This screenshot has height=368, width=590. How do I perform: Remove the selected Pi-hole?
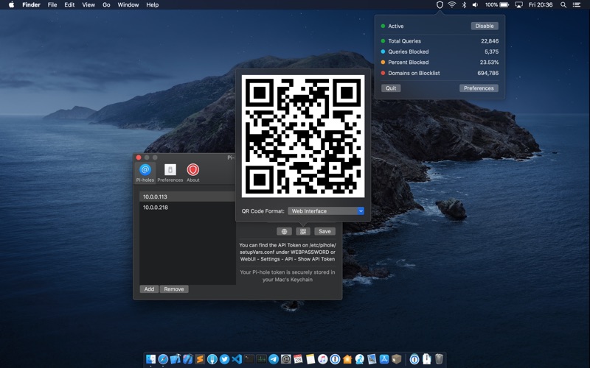pos(174,289)
